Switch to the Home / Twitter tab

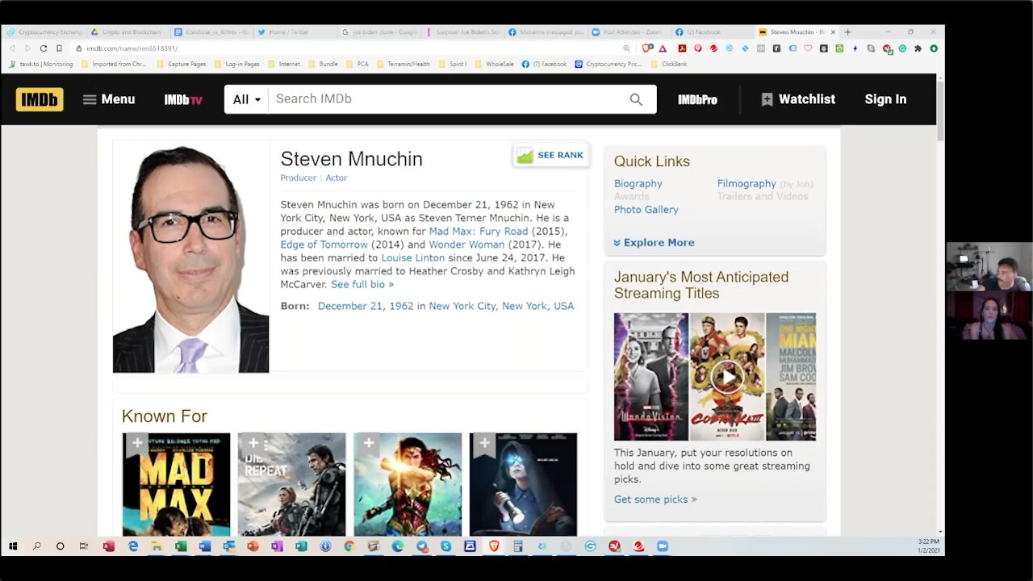(291, 32)
